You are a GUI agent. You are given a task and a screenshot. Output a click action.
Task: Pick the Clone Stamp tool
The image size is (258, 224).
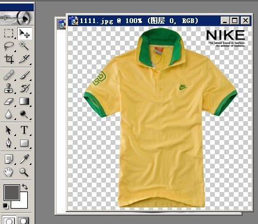coord(9,88)
